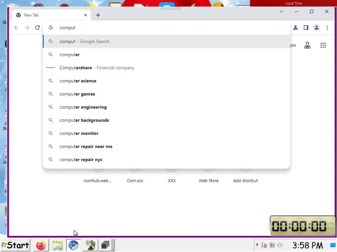Open the Start menu
This screenshot has width=337, height=252.
[x=15, y=245]
